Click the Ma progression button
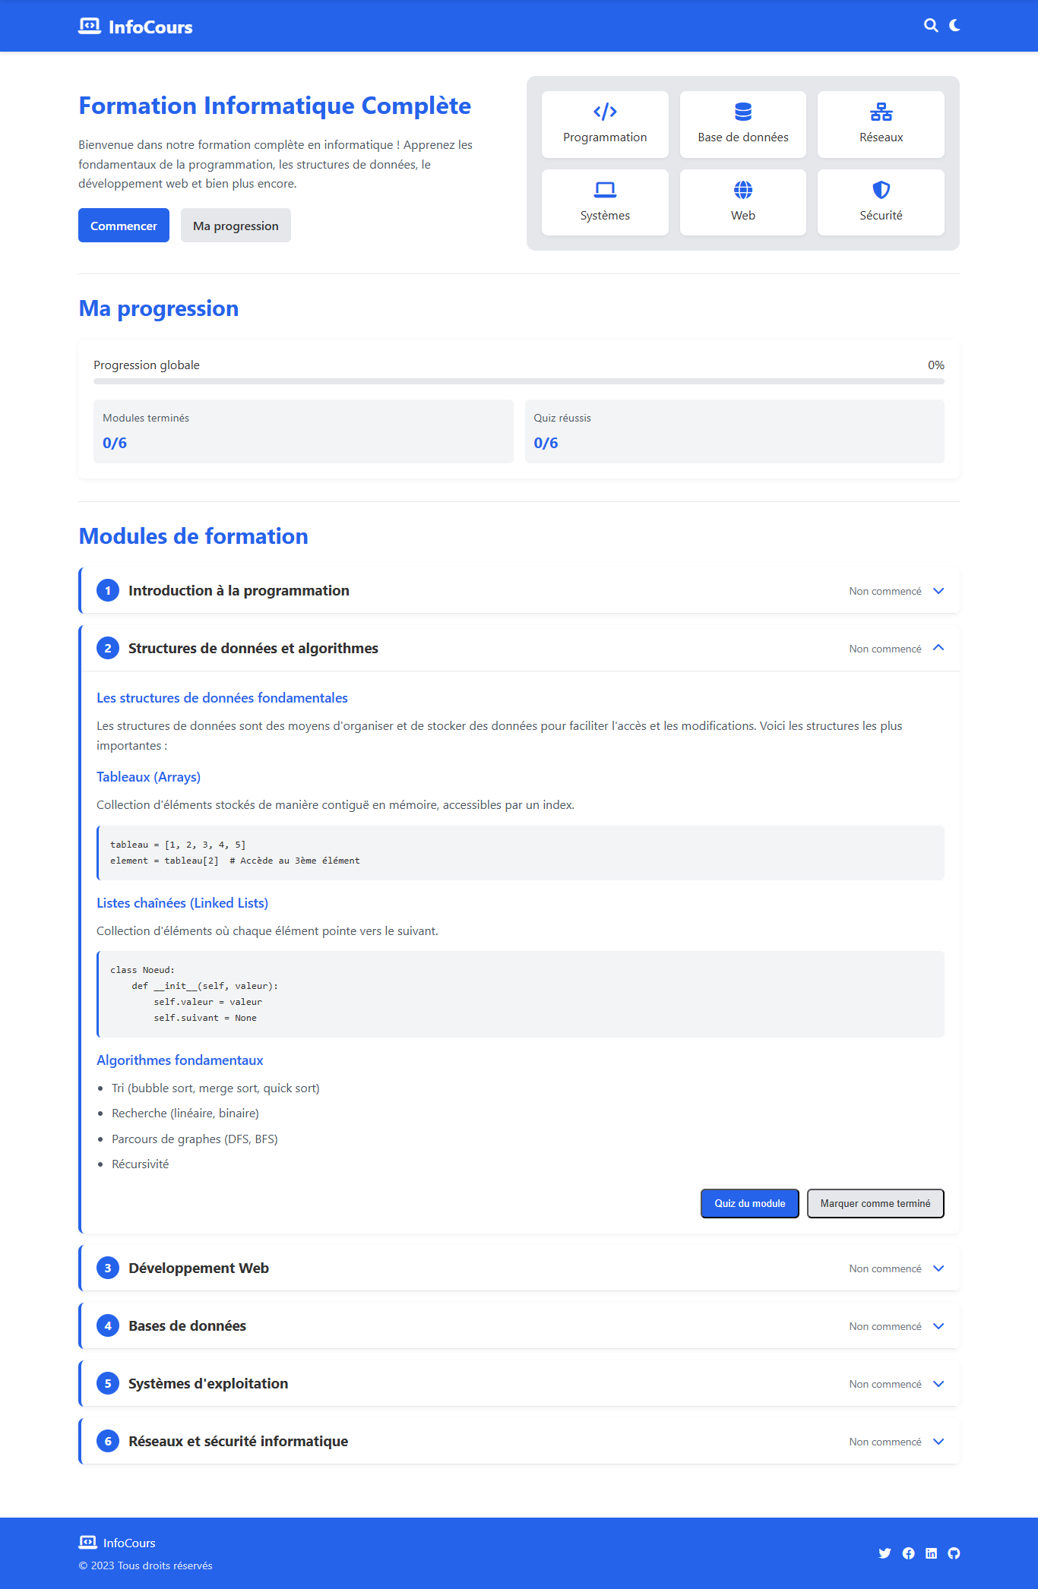 (x=236, y=226)
